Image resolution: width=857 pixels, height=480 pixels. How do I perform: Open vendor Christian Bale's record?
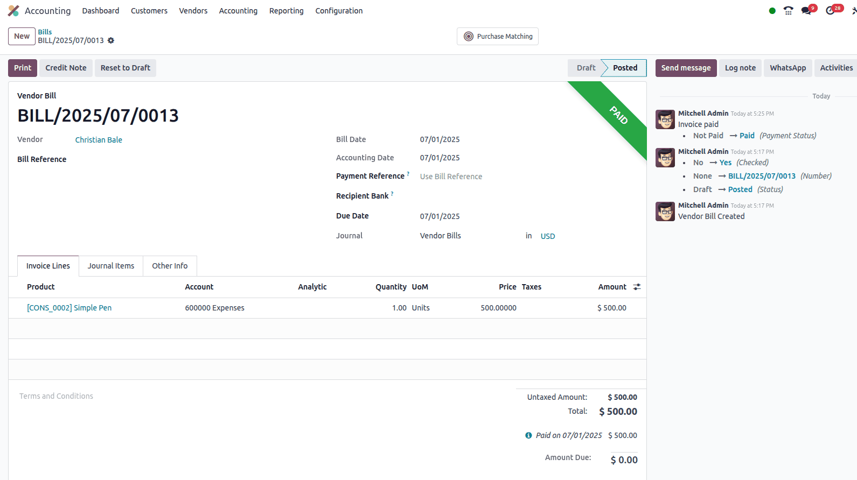pos(99,140)
